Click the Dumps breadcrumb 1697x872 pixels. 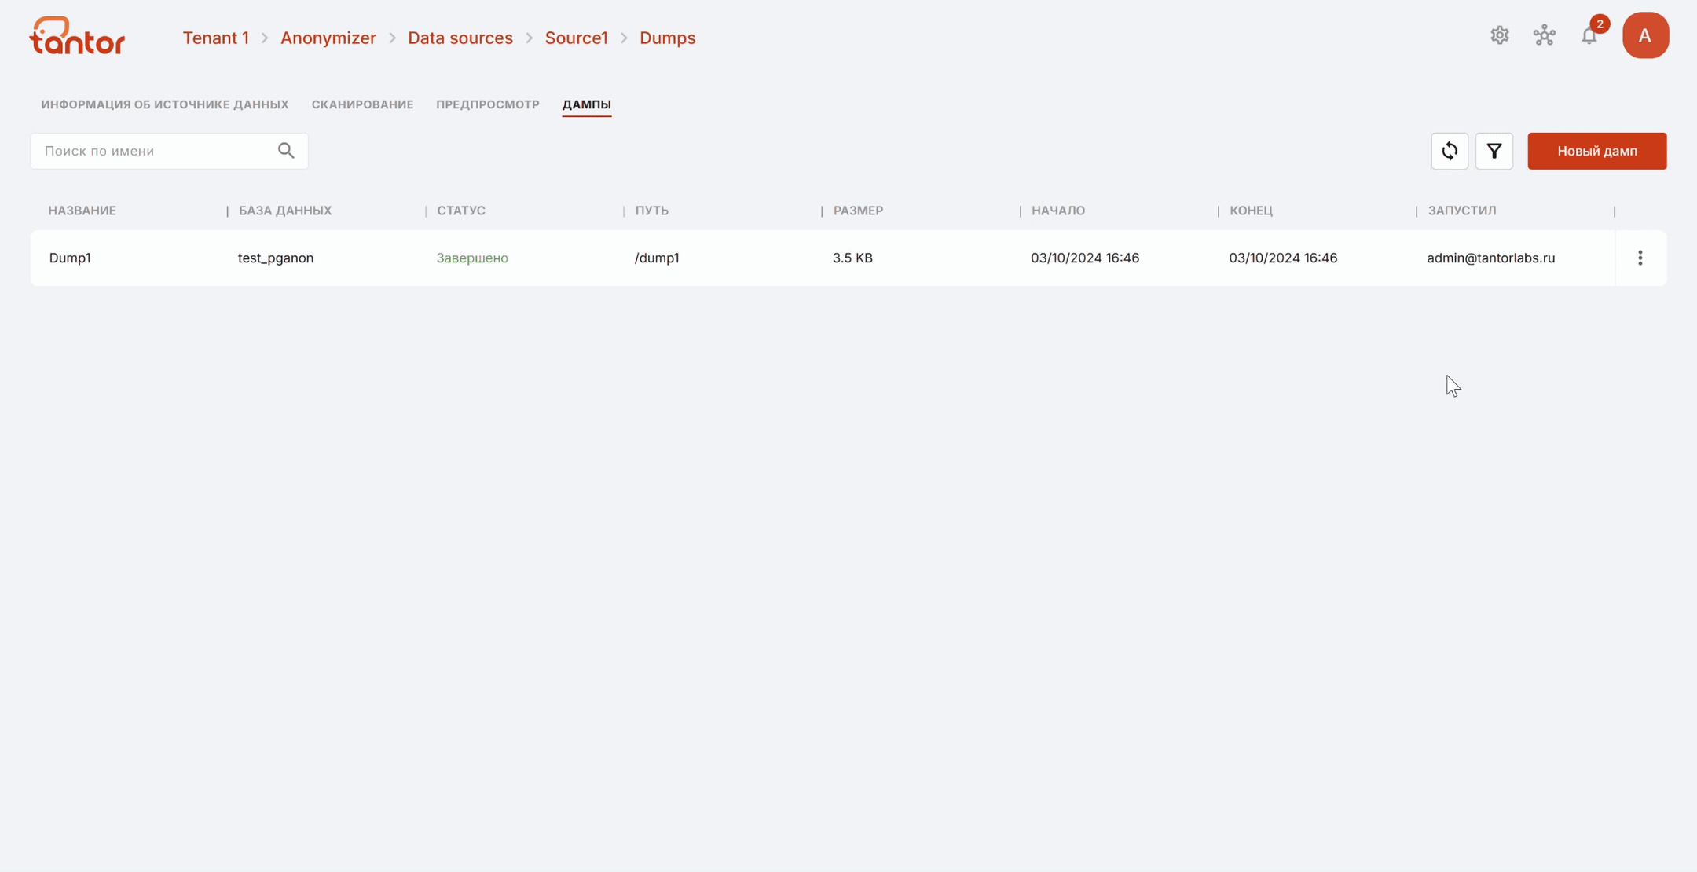(667, 38)
